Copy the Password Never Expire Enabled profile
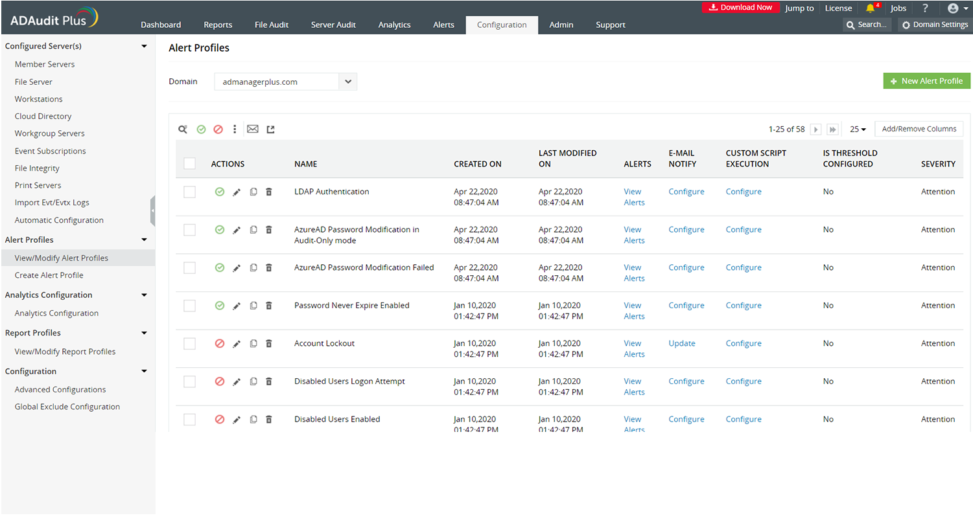Image resolution: width=973 pixels, height=520 pixels. pyautogui.click(x=253, y=306)
